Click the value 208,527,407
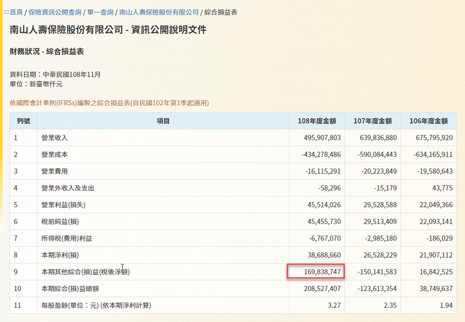Screen dimensions: 465x322 pyautogui.click(x=322, y=288)
